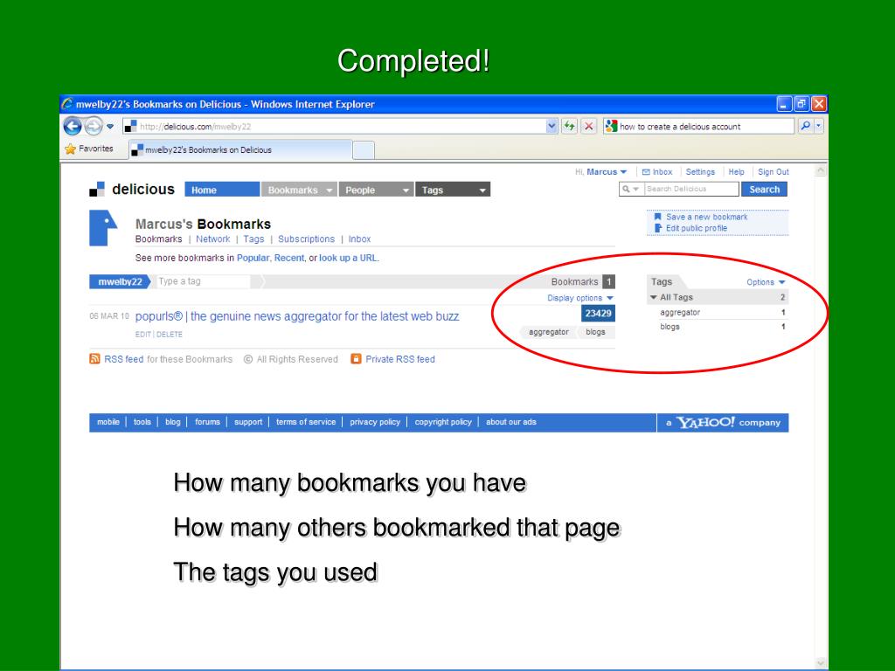Open the tools footer link
This screenshot has width=895, height=671.
[142, 422]
